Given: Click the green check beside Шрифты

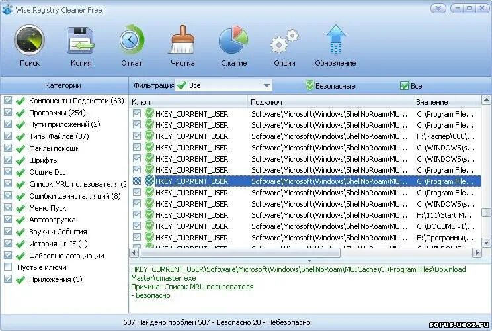Looking at the screenshot, I should click(x=20, y=161).
